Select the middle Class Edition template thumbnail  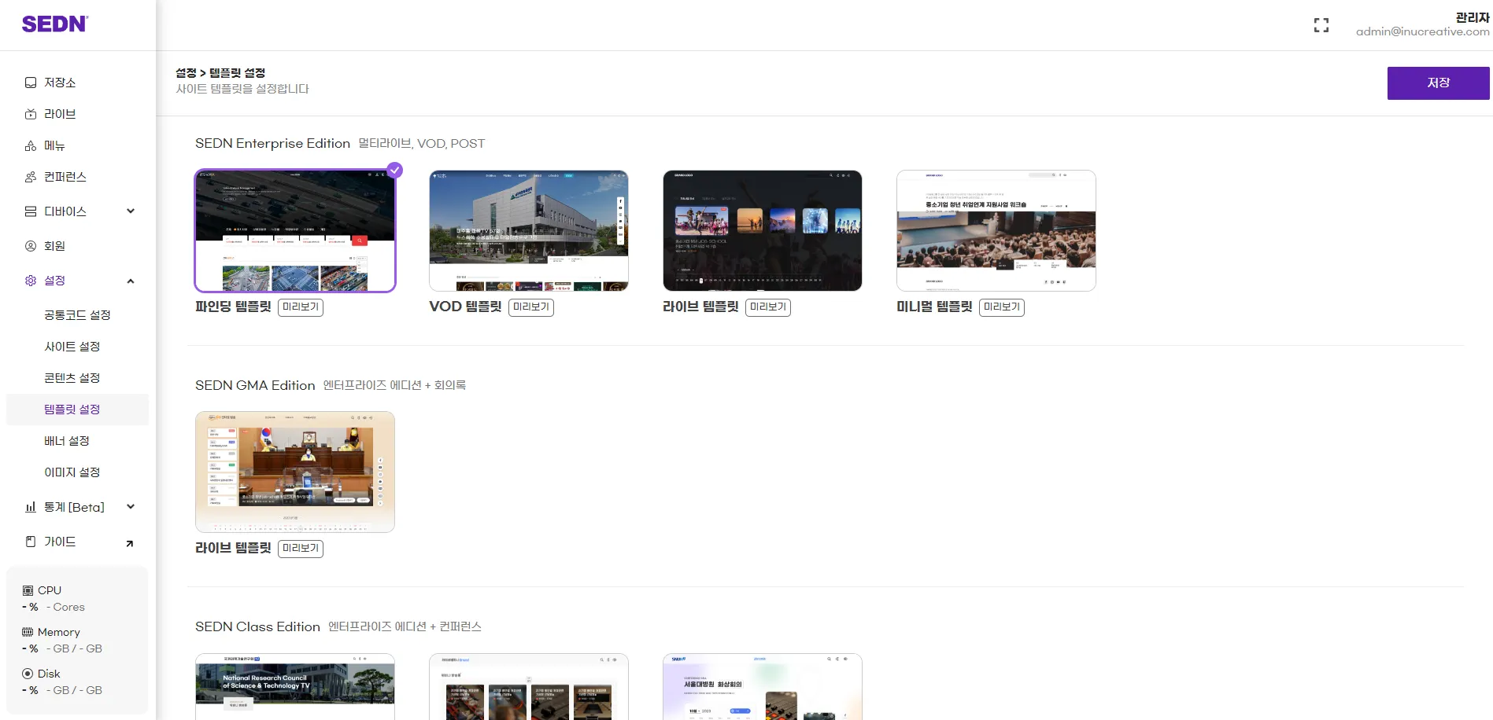(x=529, y=686)
